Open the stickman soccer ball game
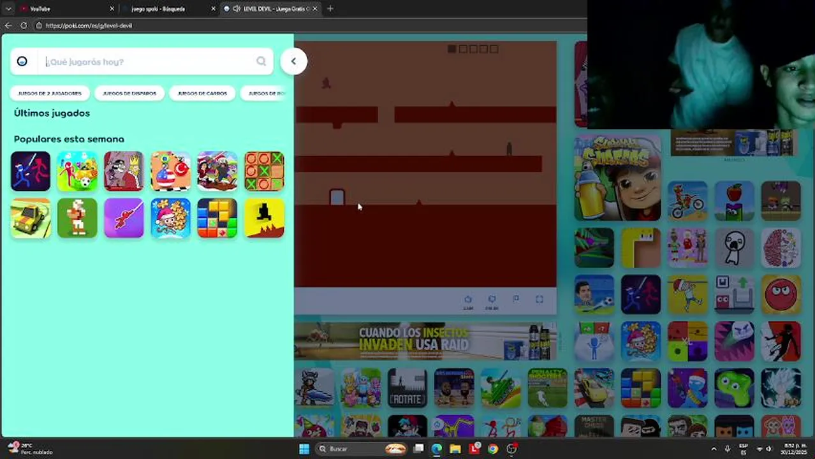Image resolution: width=815 pixels, height=459 pixels. click(x=77, y=171)
